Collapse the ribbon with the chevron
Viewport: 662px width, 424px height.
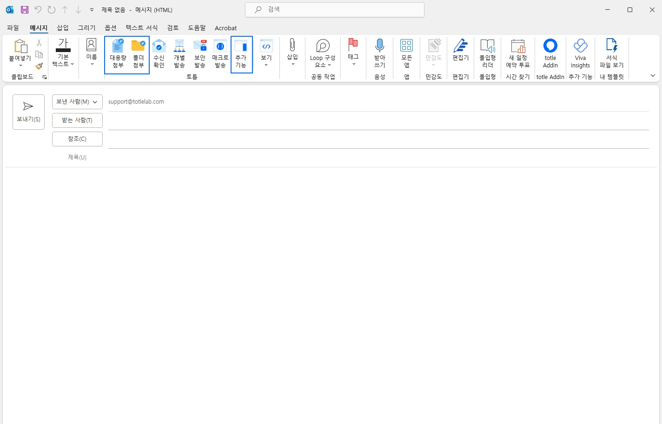(x=653, y=76)
